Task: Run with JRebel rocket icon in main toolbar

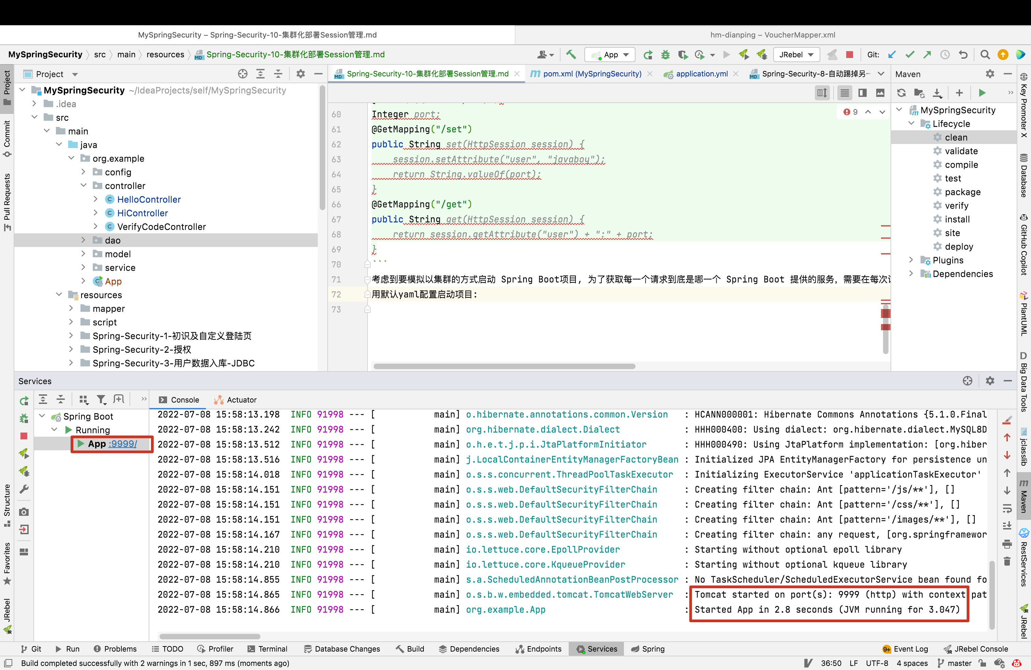Action: coord(744,55)
